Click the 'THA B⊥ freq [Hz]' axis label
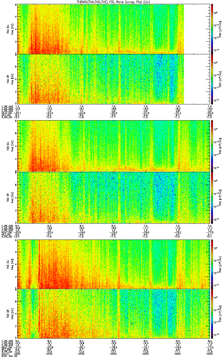Viewport: 224px width, 358px height. pos(10,29)
